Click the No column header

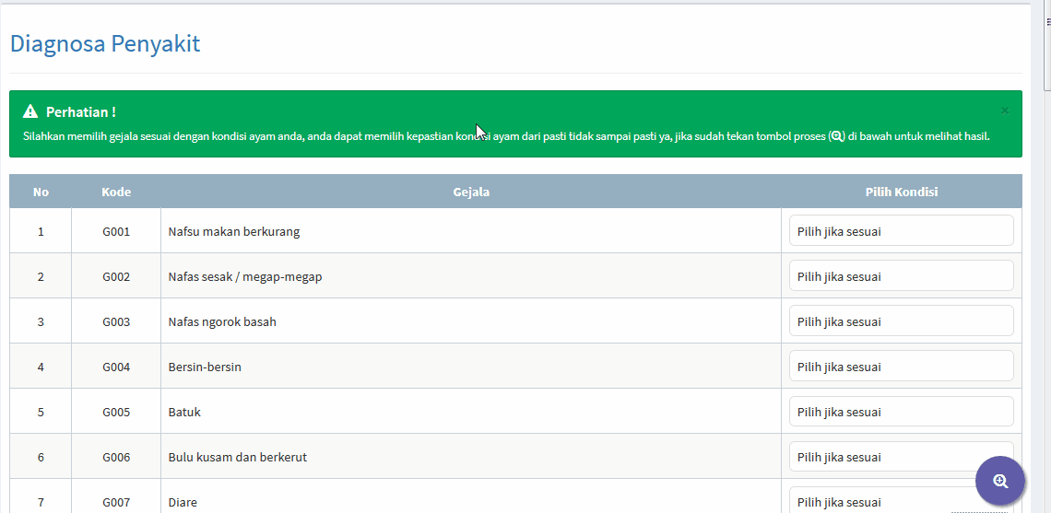tap(41, 192)
